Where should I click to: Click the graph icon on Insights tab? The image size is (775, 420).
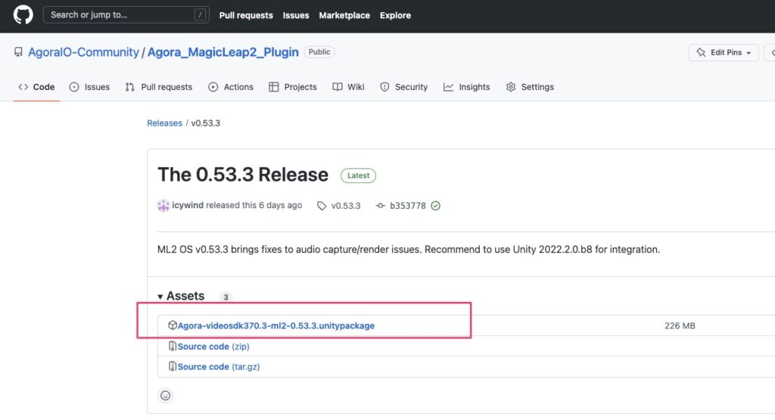point(448,87)
